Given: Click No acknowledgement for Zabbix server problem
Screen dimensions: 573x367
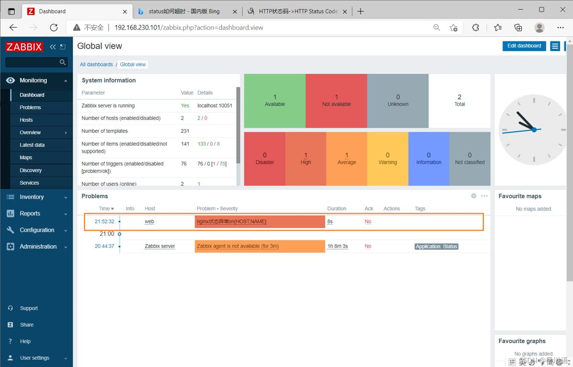Looking at the screenshot, I should [368, 246].
